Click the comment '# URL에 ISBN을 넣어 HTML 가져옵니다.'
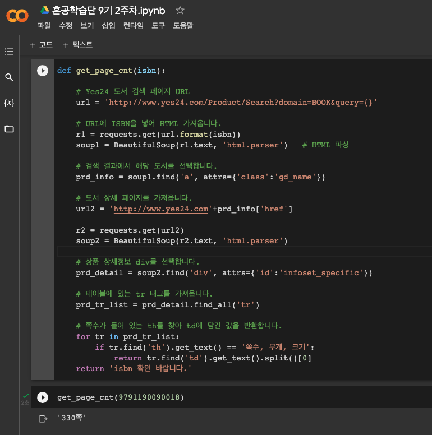 [149, 123]
